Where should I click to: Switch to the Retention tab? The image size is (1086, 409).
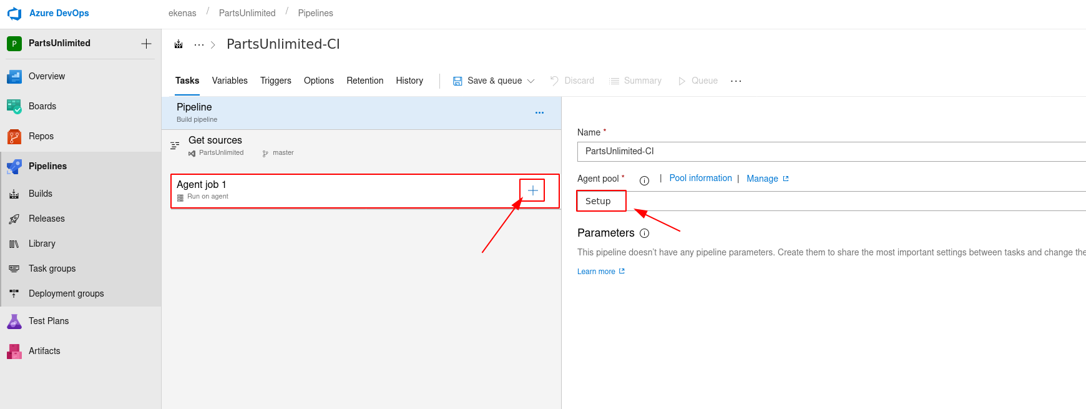click(x=365, y=81)
